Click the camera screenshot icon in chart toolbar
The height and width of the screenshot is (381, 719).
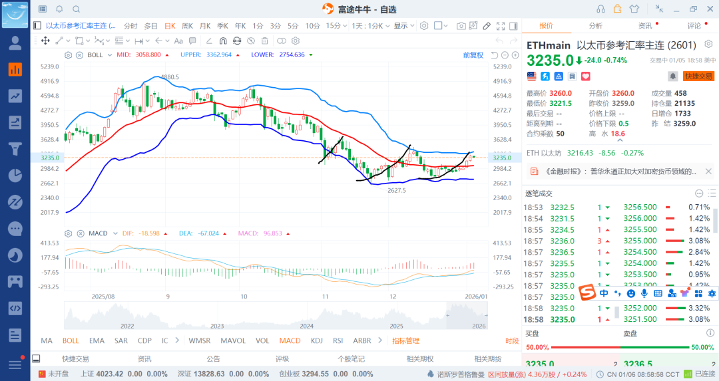pyautogui.click(x=461, y=26)
